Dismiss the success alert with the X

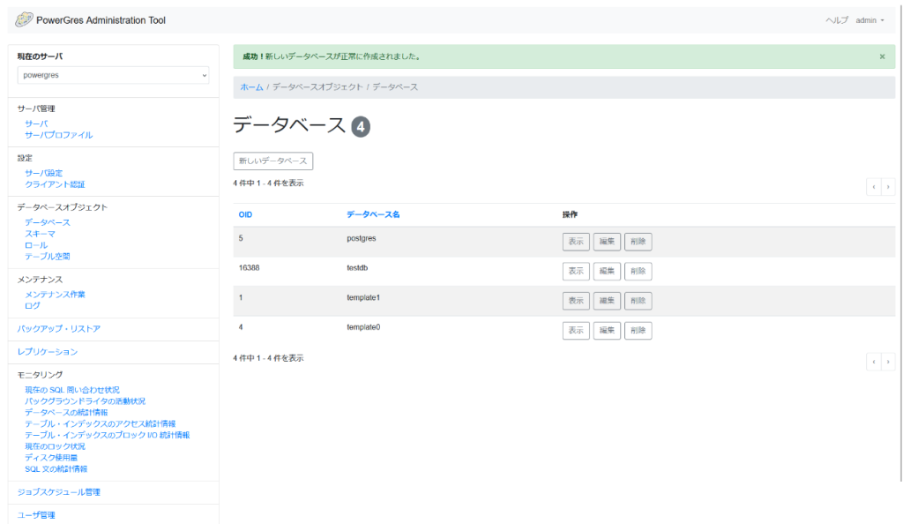point(882,56)
